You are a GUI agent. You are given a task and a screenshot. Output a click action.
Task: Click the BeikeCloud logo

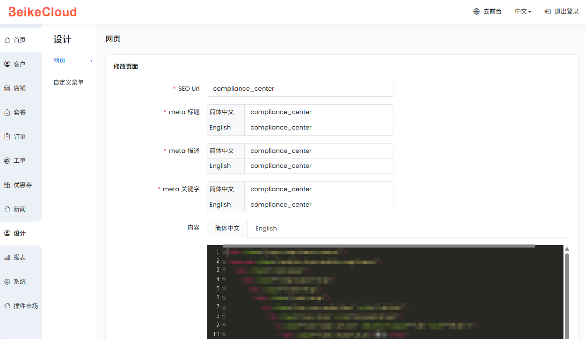[43, 12]
